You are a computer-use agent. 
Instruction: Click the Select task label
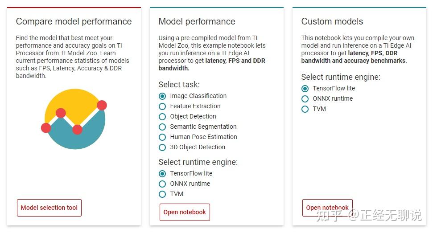[x=179, y=85]
